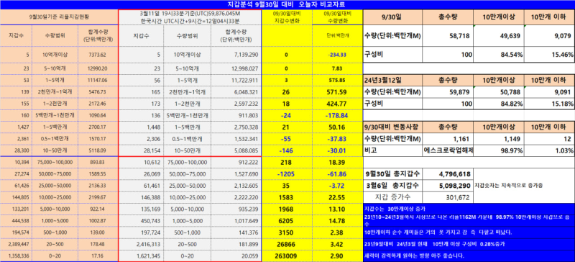Click the -234.33 quantity change cell

point(337,55)
